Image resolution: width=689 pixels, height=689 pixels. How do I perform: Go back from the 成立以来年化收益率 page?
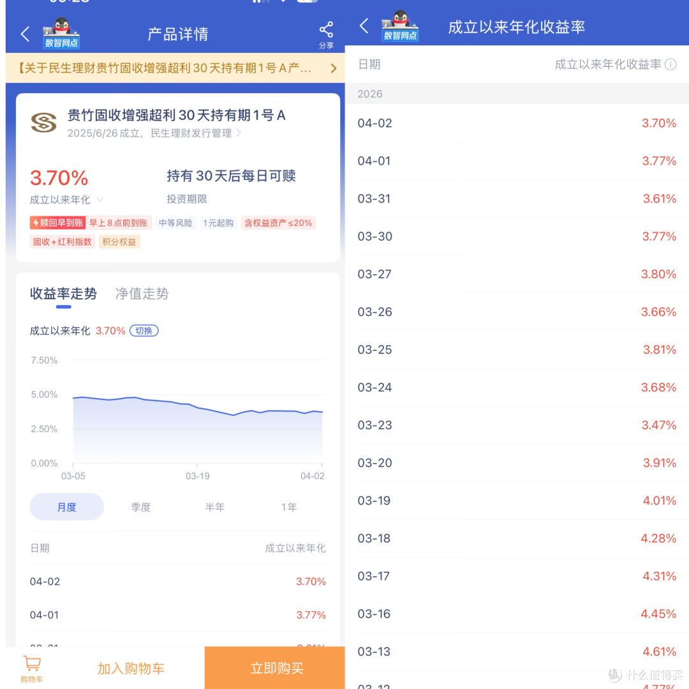coord(364,26)
